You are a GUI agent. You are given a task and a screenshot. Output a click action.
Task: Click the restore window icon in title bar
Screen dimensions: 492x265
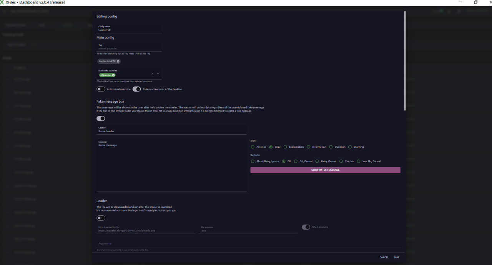pos(475,2)
